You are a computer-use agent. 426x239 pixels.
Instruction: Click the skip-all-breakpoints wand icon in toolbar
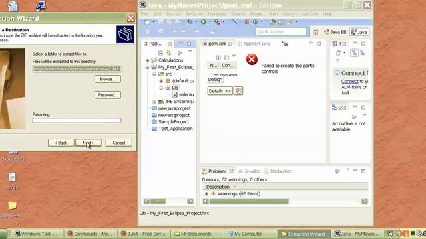coord(235,22)
